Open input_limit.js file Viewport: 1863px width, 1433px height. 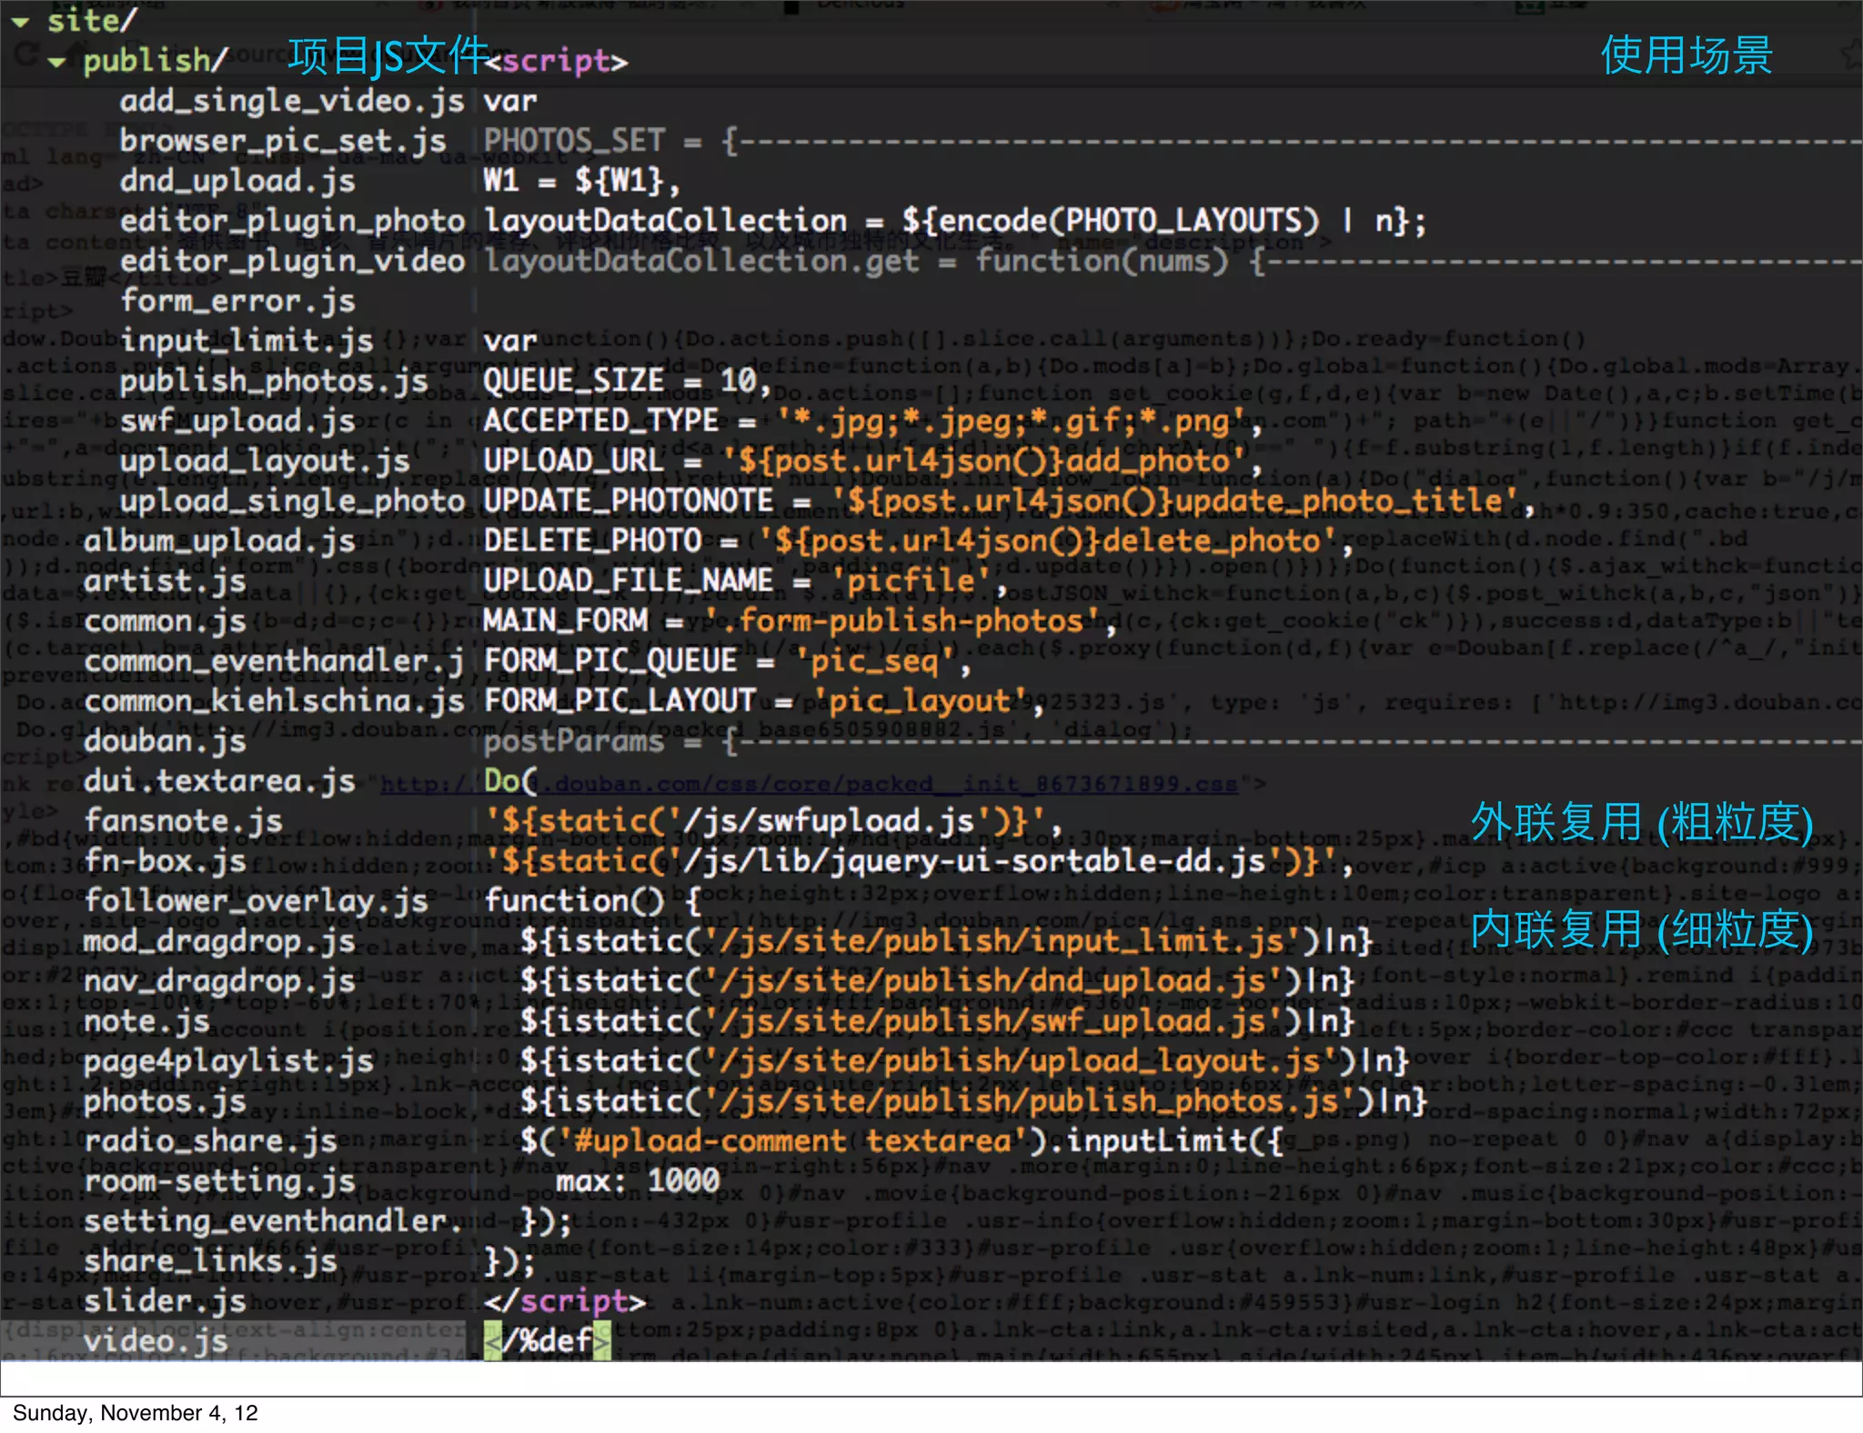pos(246,341)
